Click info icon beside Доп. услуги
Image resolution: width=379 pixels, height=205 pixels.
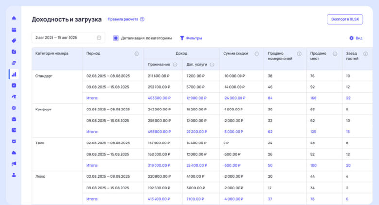[212, 64]
